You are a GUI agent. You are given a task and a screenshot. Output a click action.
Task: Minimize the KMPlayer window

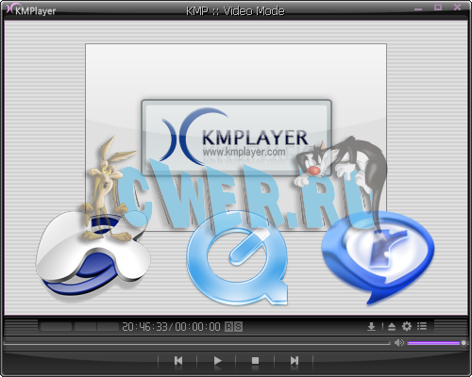tap(418, 8)
